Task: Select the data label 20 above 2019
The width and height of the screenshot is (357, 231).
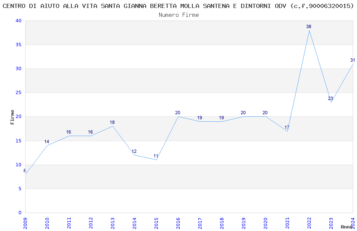Action: tap(243, 113)
